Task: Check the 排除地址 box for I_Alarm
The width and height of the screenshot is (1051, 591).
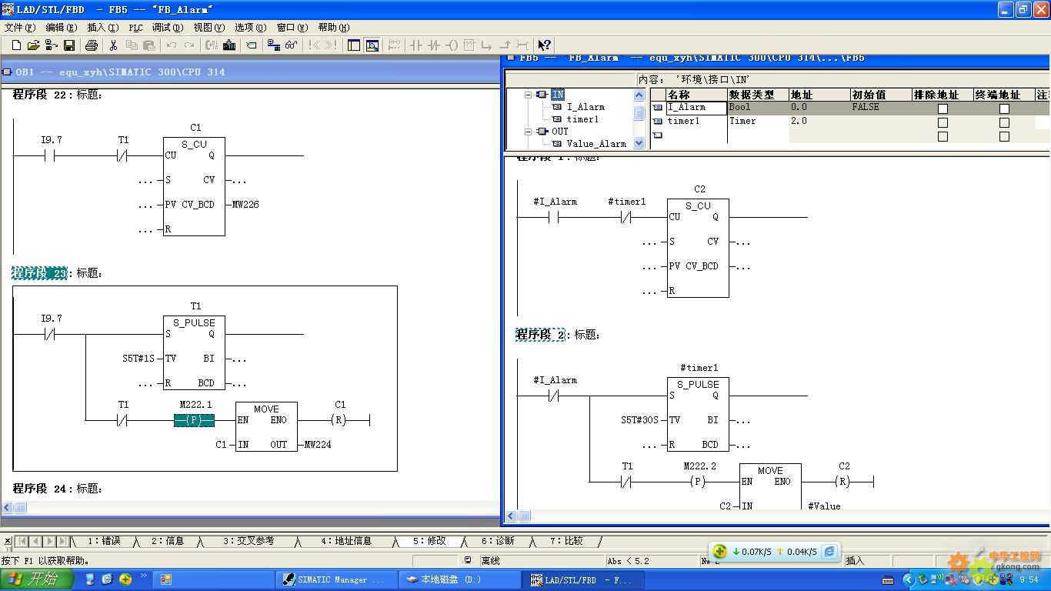Action: [x=943, y=109]
